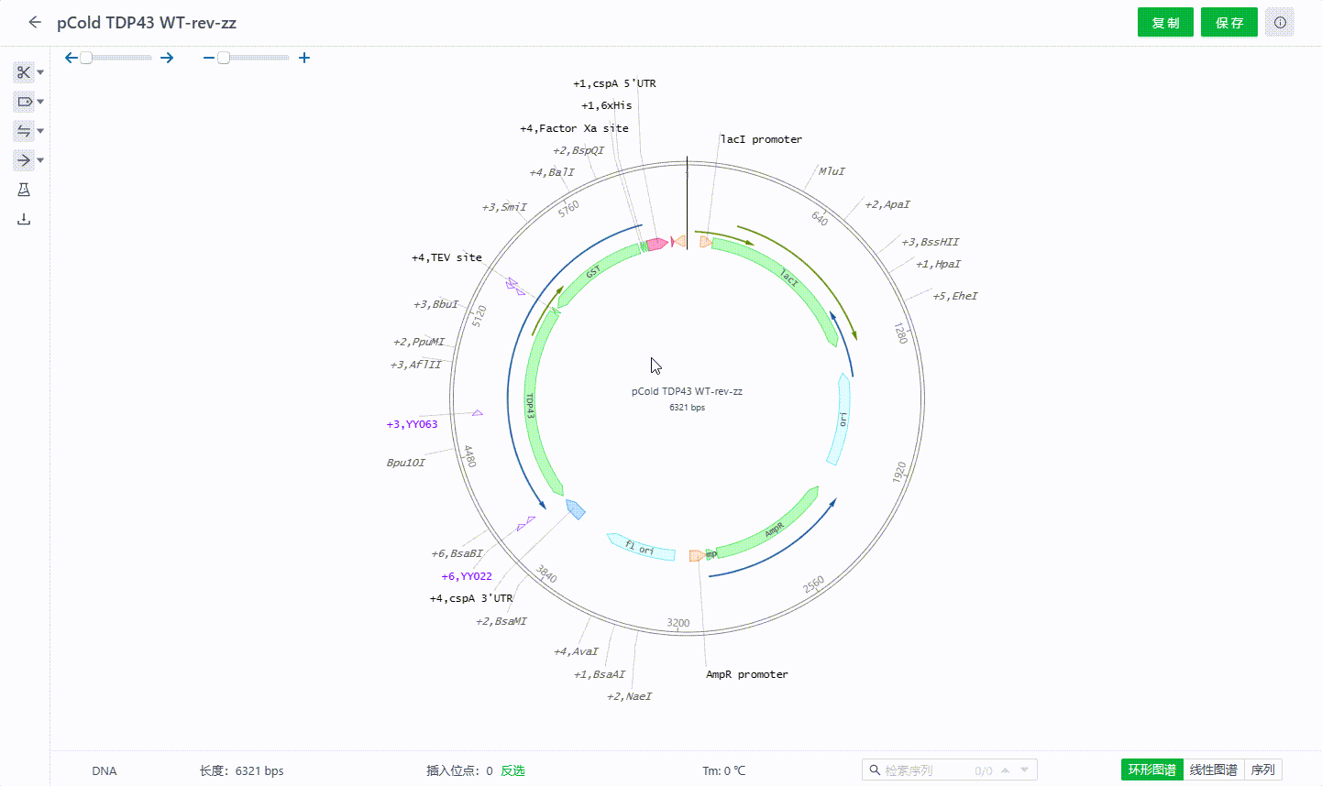This screenshot has height=786, width=1322.
Task: Expand the right-arrow tool dropdown
Action: (40, 160)
